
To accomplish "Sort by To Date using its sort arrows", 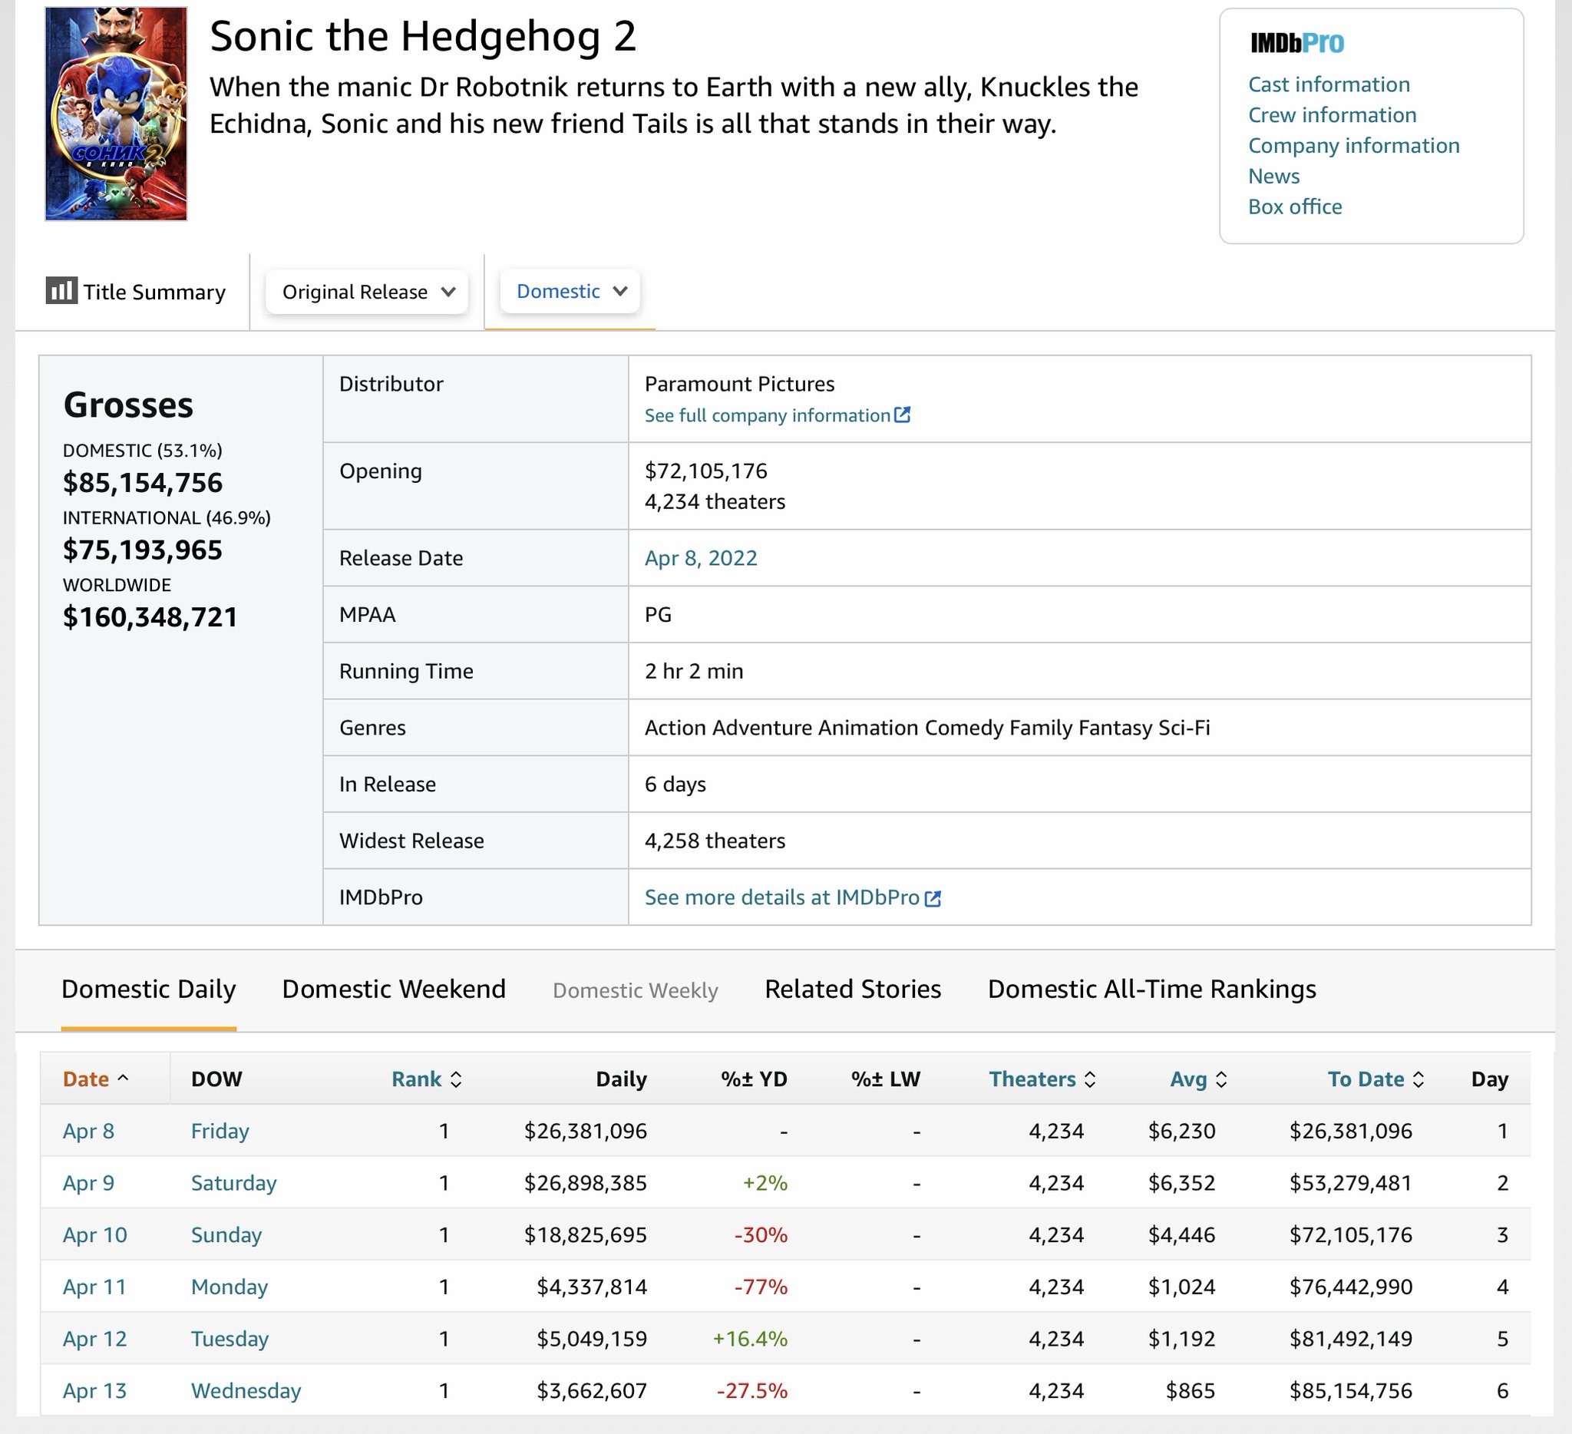I will click(x=1418, y=1079).
